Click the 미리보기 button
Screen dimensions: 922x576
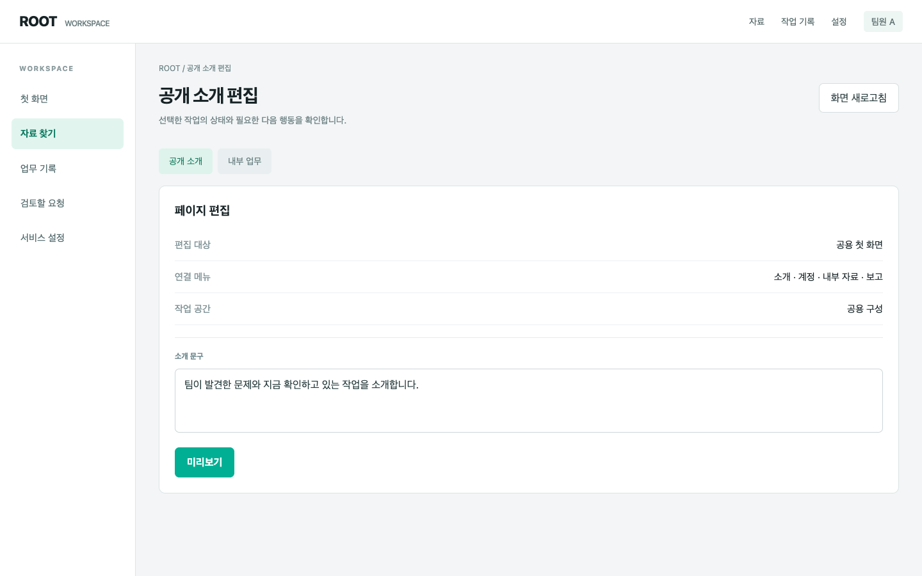tap(204, 462)
